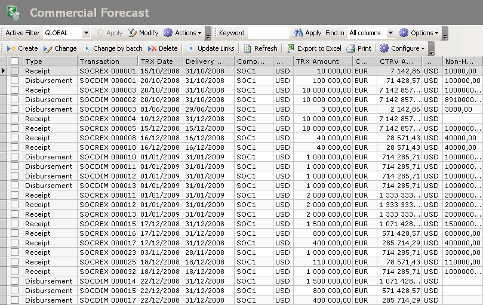Click the Create icon in toolbar
This screenshot has height=305, width=483.
(x=11, y=49)
